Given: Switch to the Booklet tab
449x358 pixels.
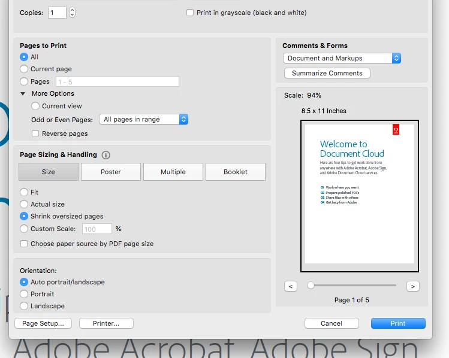Looking at the screenshot, I should tap(236, 172).
